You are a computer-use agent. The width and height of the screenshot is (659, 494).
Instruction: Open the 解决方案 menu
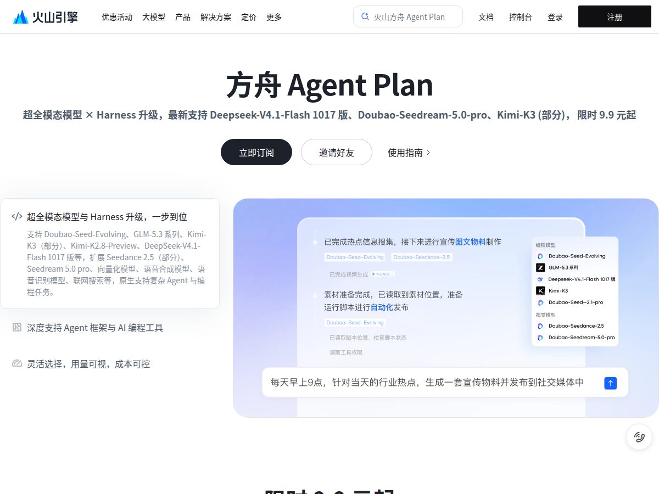(x=216, y=17)
